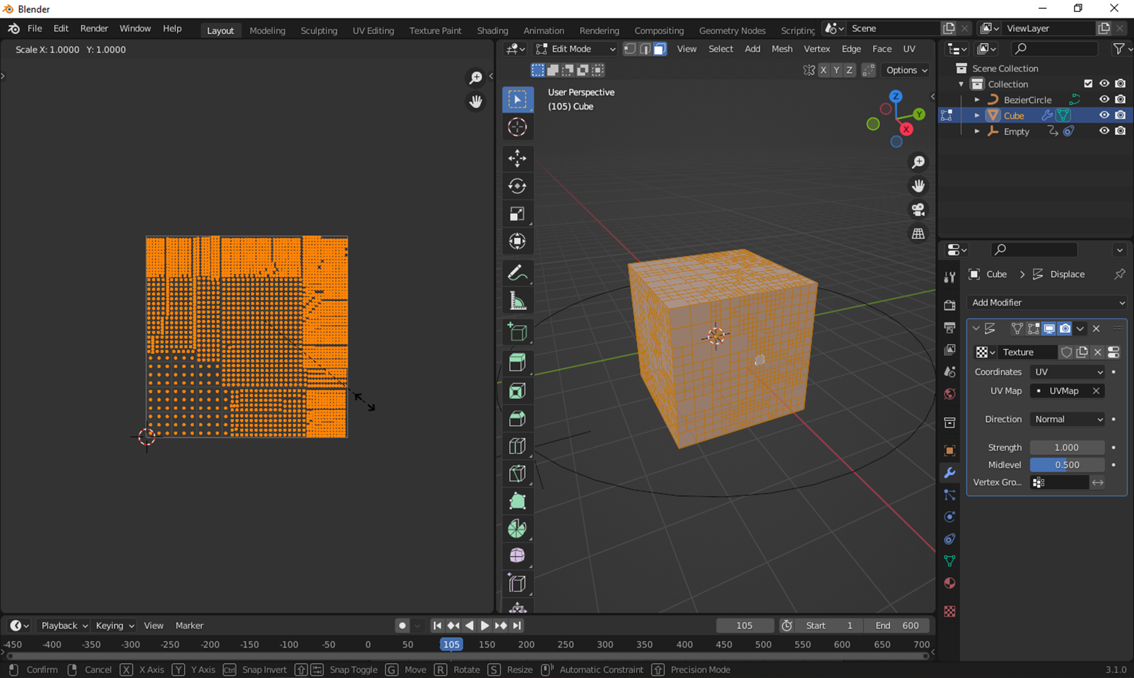Open the Texture properties checker tab
This screenshot has width=1134, height=678.
(x=949, y=611)
